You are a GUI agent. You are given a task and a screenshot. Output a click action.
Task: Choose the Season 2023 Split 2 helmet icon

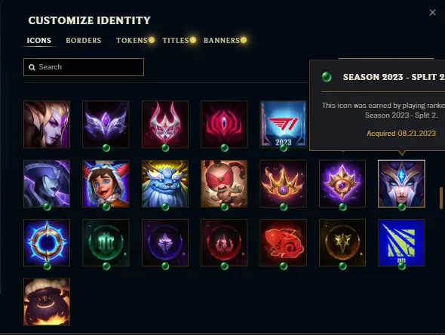401,183
